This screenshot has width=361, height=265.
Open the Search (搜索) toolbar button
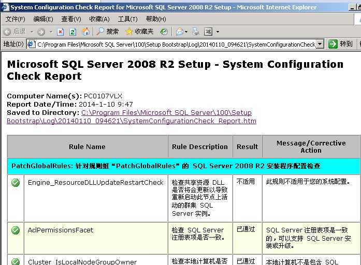click(x=108, y=32)
